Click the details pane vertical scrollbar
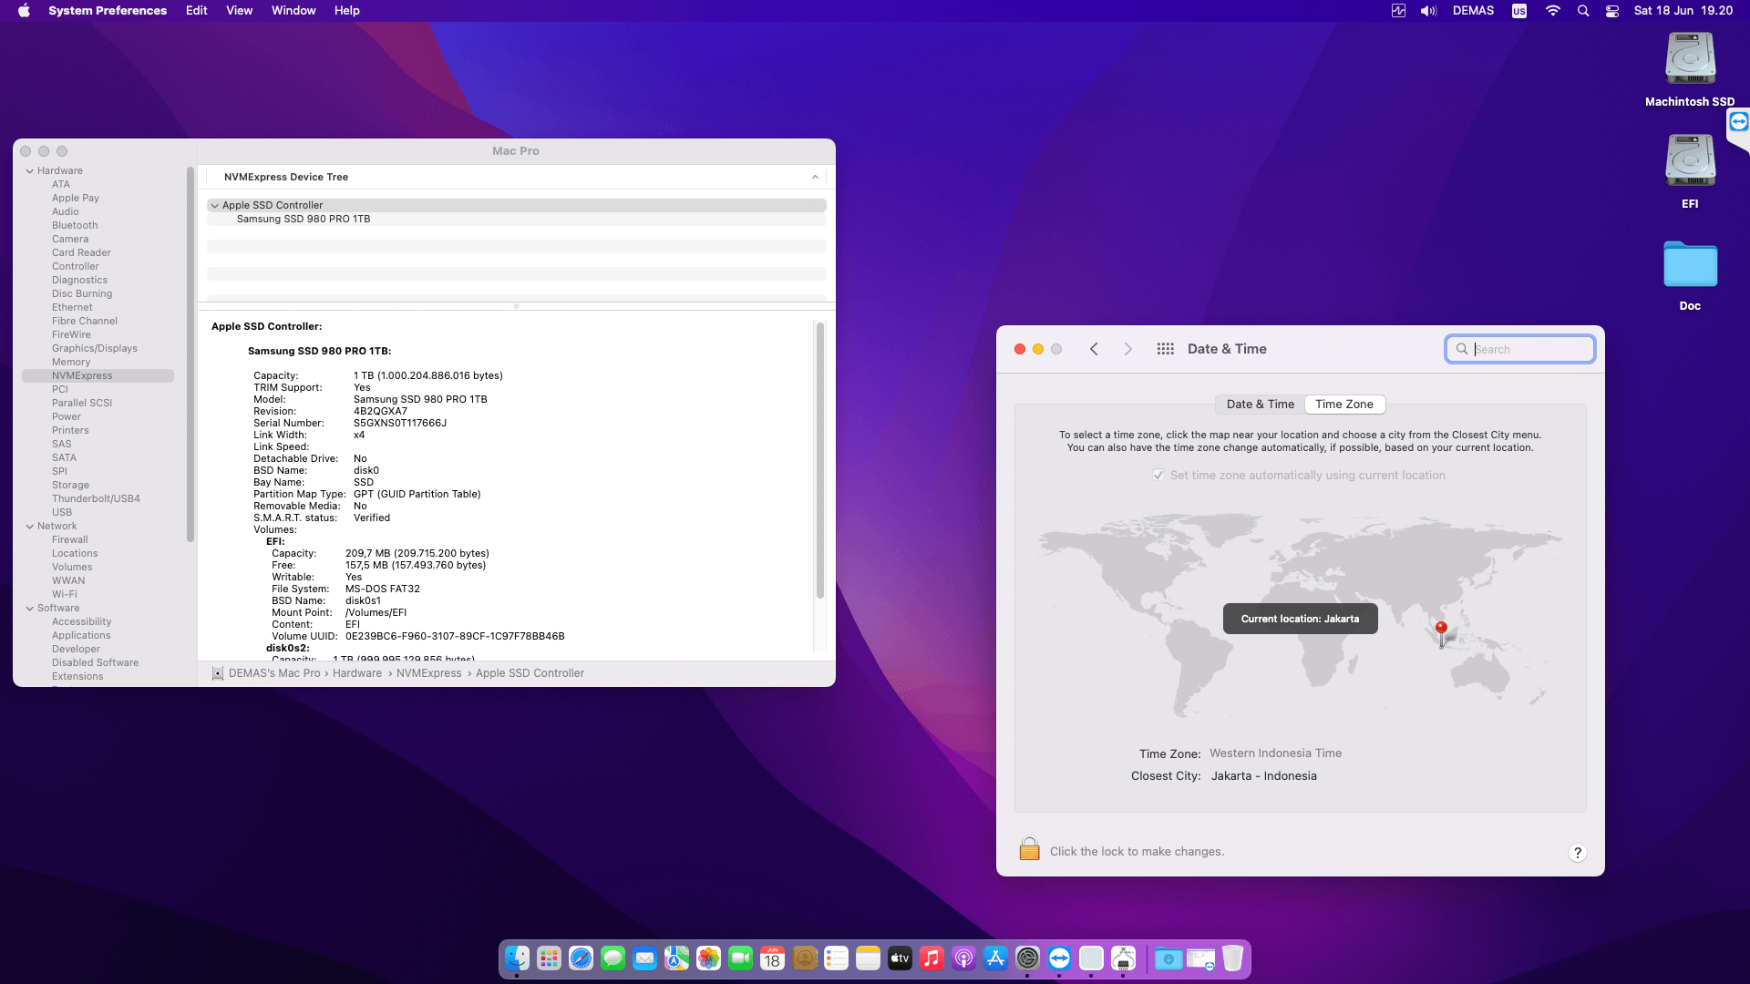1750x984 pixels. [x=819, y=460]
